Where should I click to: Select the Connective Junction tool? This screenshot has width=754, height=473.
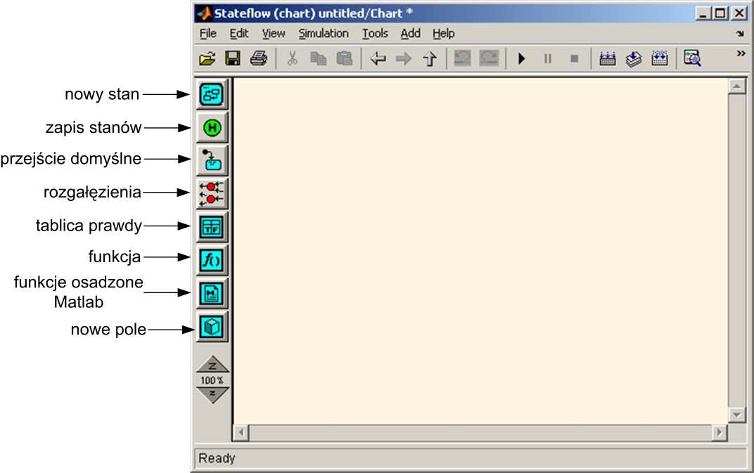212,193
